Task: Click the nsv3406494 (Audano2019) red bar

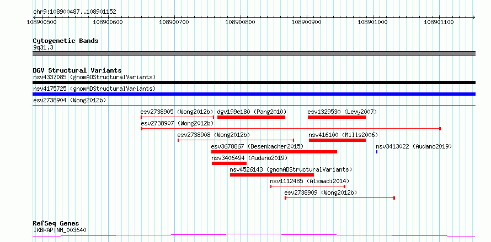Action: click(229, 163)
